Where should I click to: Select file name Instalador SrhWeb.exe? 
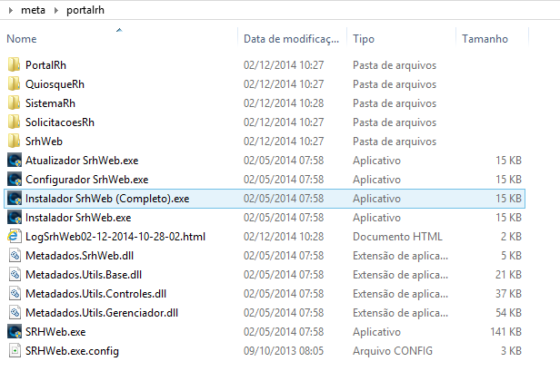tap(78, 218)
